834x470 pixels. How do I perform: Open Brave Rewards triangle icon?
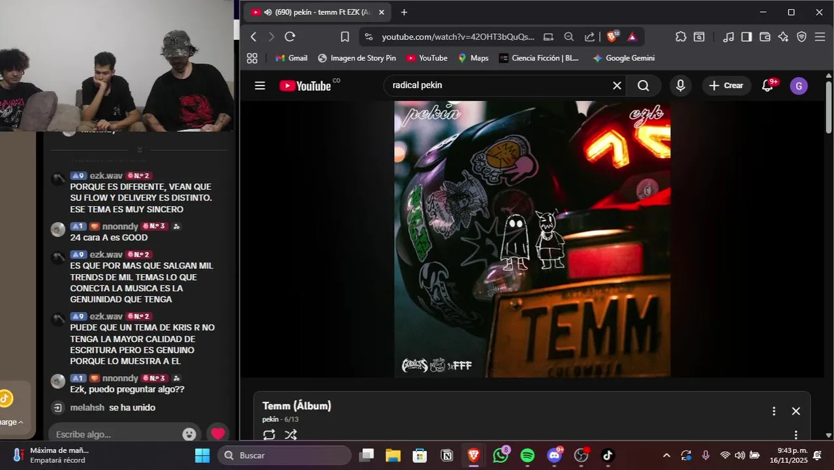[x=632, y=37]
